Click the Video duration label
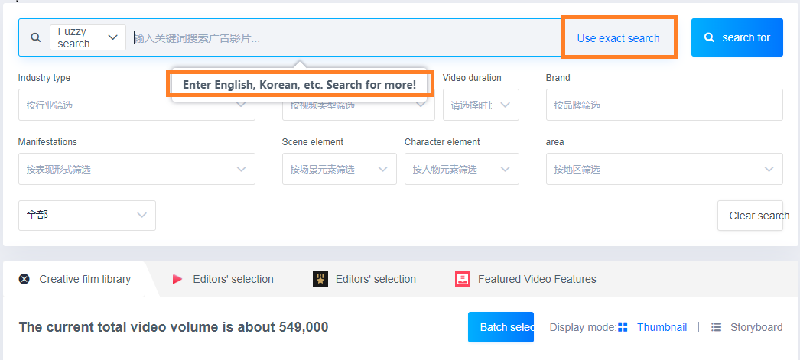The image size is (800, 360). tap(472, 78)
